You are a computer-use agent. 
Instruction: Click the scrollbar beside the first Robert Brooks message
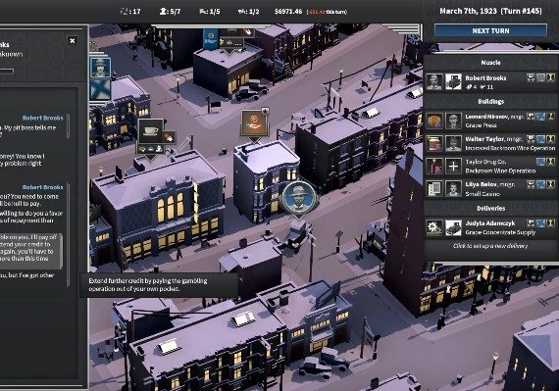click(x=68, y=126)
